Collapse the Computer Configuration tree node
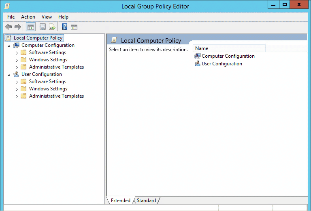The height and width of the screenshot is (211, 311). tap(9, 46)
